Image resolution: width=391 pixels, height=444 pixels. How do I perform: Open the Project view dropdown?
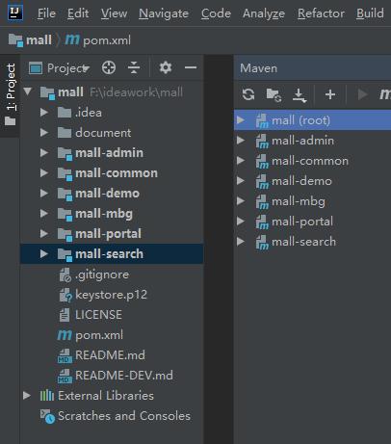point(59,68)
